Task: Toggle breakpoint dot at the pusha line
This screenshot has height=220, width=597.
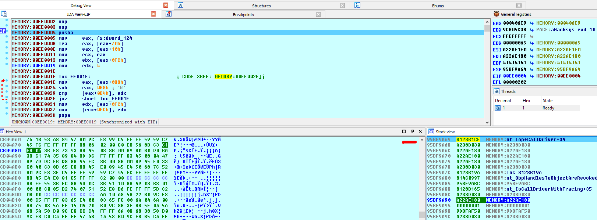Action: point(7,33)
